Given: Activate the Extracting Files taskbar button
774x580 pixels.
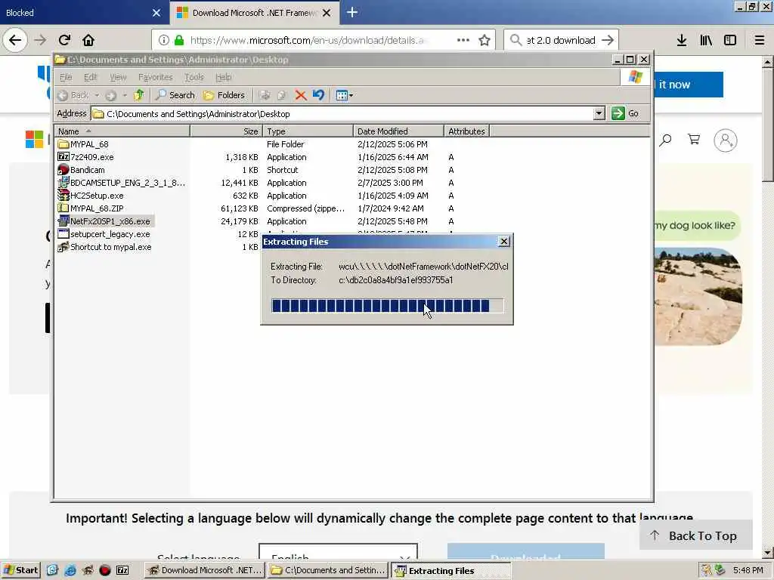Looking at the screenshot, I should pyautogui.click(x=450, y=570).
